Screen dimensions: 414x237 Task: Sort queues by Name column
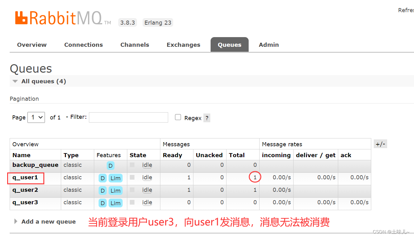22,155
